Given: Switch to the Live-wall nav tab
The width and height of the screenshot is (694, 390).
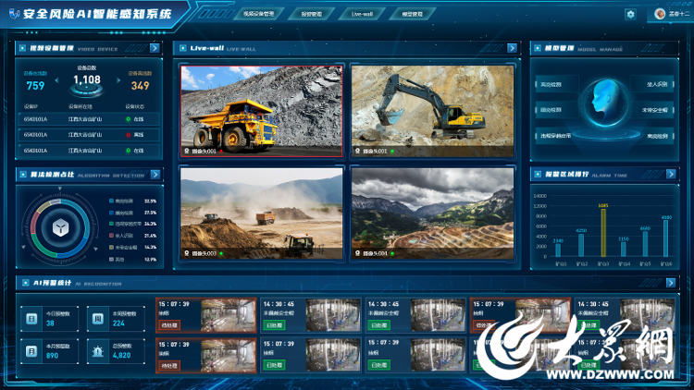Looking at the screenshot, I should click(x=362, y=14).
